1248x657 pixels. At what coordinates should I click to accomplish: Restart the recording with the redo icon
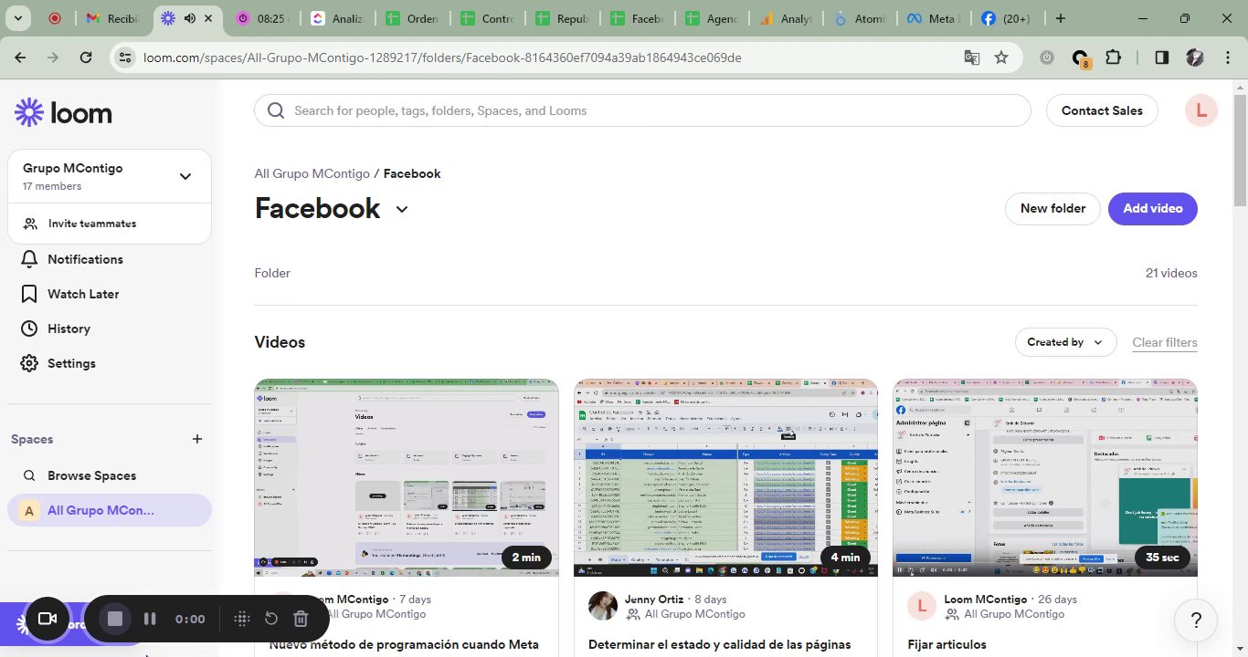pos(271,619)
